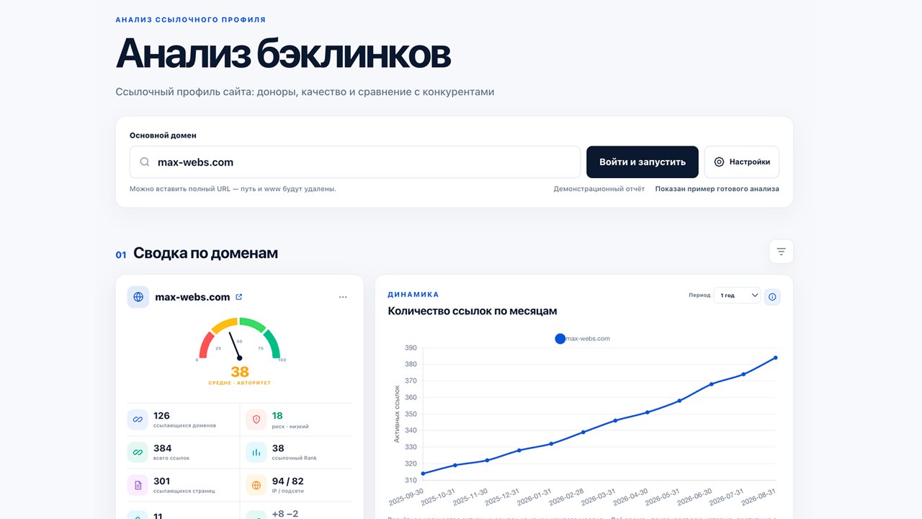Viewport: 922px width, 519px height.
Task: Click the "126" linking domains value
Action: (x=162, y=415)
